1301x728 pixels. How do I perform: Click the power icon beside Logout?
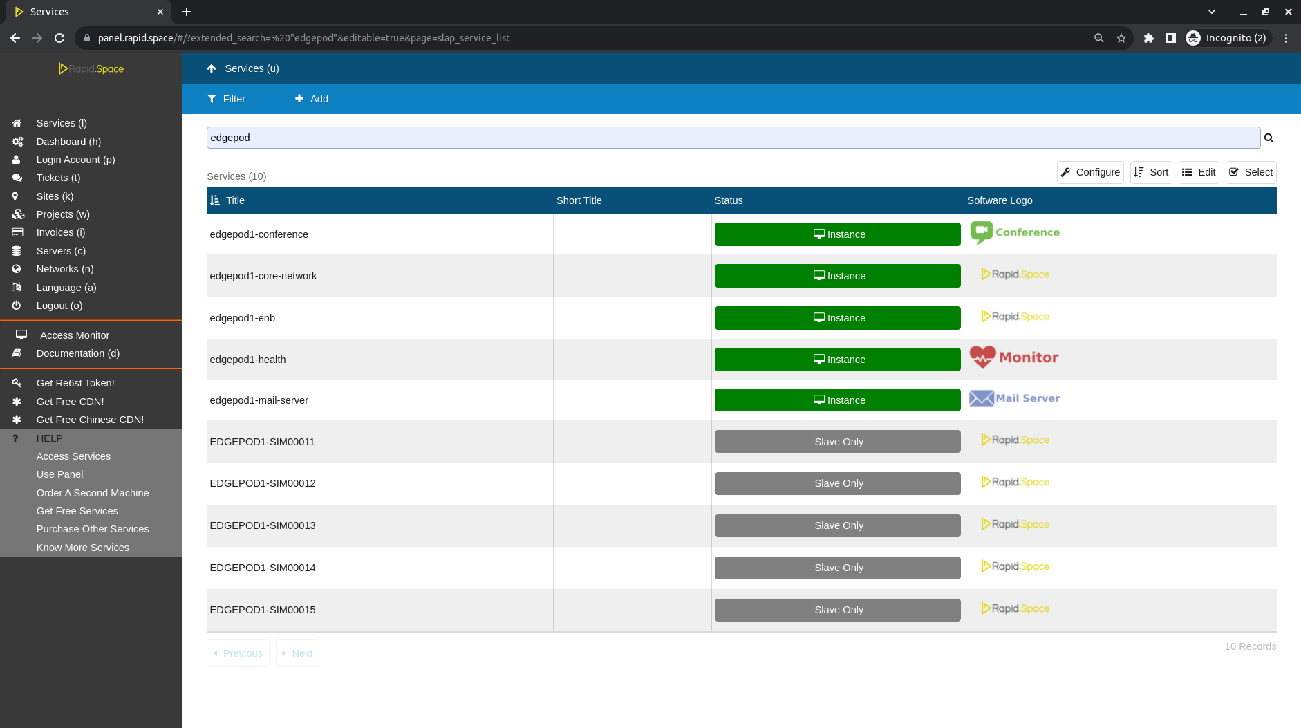click(x=17, y=306)
